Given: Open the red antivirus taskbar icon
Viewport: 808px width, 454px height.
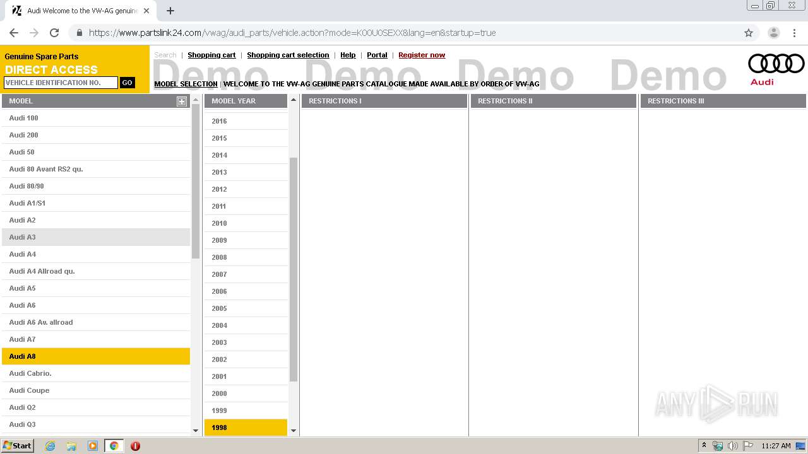Looking at the screenshot, I should (135, 446).
